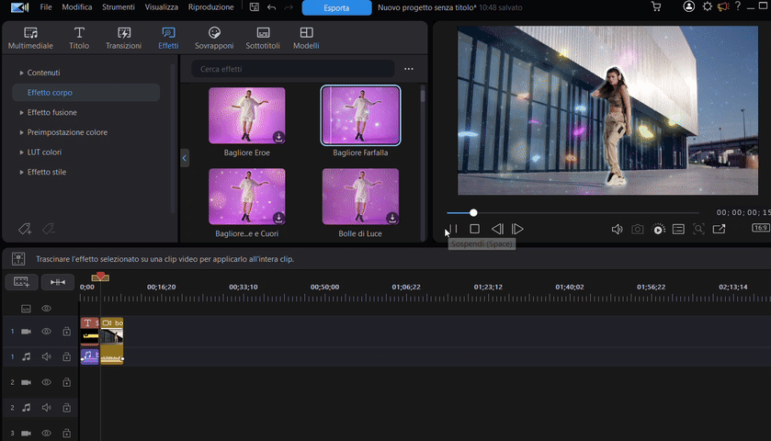Image resolution: width=771 pixels, height=441 pixels.
Task: Download the Bagliore Eroe effect
Action: (x=278, y=137)
